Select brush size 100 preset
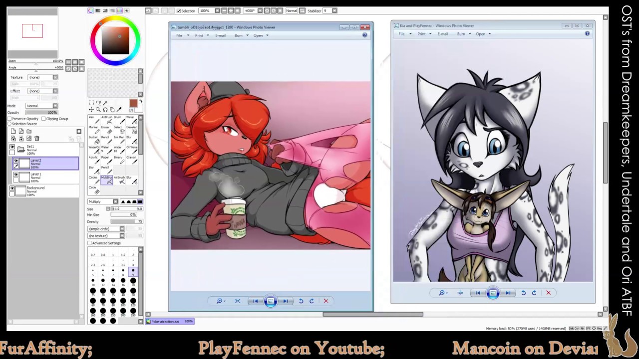 coord(123,302)
